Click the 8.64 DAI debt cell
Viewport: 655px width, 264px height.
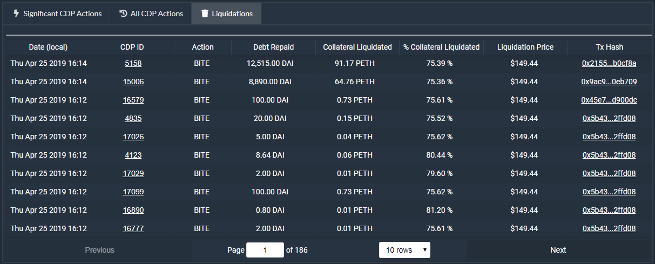269,155
